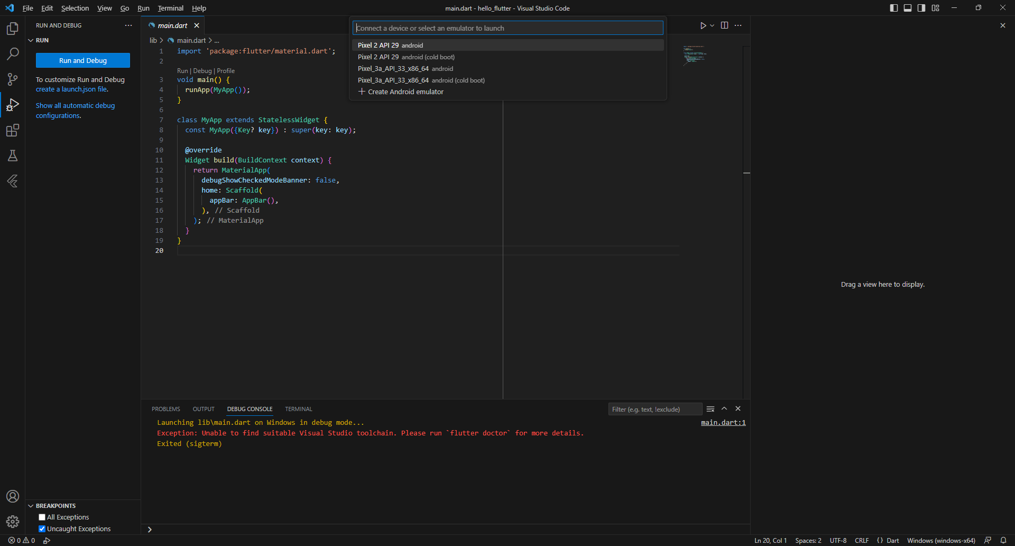This screenshot has height=546, width=1015.
Task: Open the Help menu
Action: pyautogui.click(x=199, y=8)
